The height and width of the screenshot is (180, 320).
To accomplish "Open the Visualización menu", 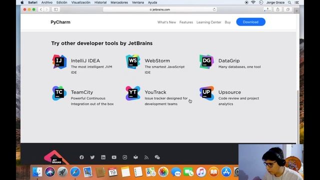I will coord(80,2).
